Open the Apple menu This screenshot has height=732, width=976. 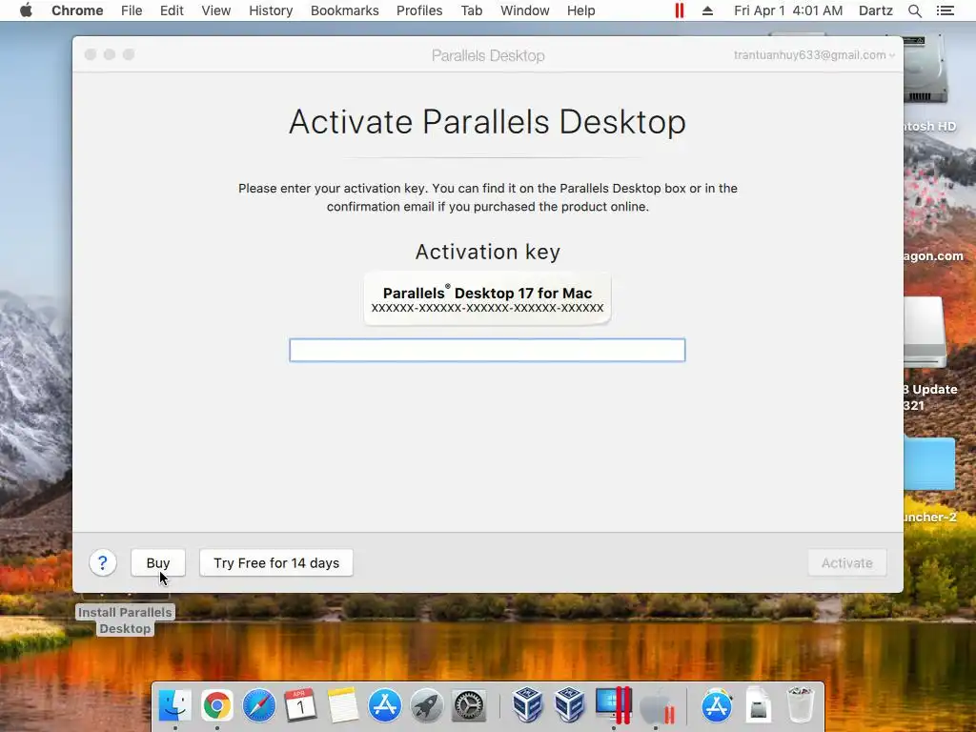[26, 10]
